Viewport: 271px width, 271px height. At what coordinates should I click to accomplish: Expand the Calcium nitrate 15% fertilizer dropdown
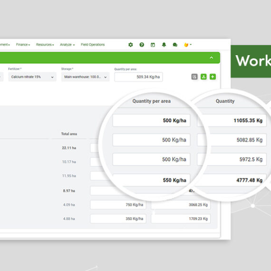pyautogui.click(x=32, y=77)
